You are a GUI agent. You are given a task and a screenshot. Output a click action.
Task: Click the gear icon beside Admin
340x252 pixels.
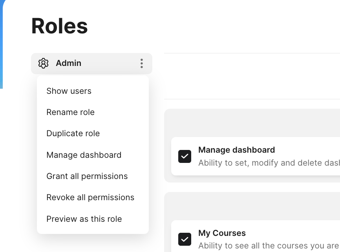coord(43,63)
